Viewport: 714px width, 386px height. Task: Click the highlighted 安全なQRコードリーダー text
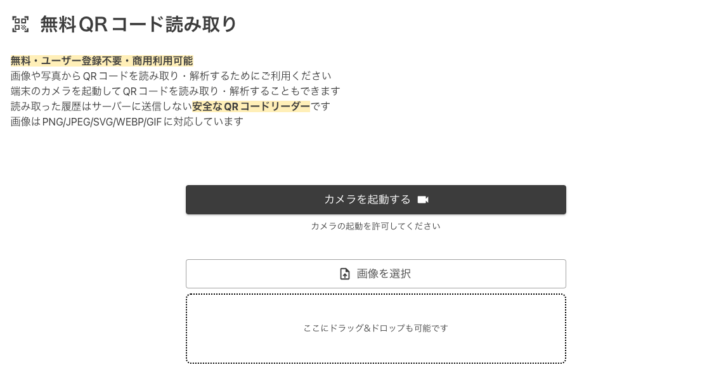pos(251,106)
